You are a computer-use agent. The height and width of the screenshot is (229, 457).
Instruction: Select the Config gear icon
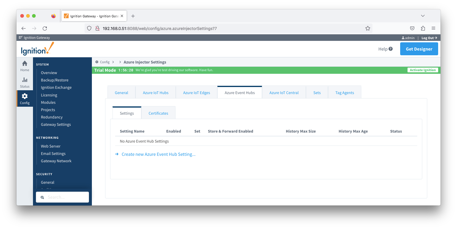coord(25,96)
